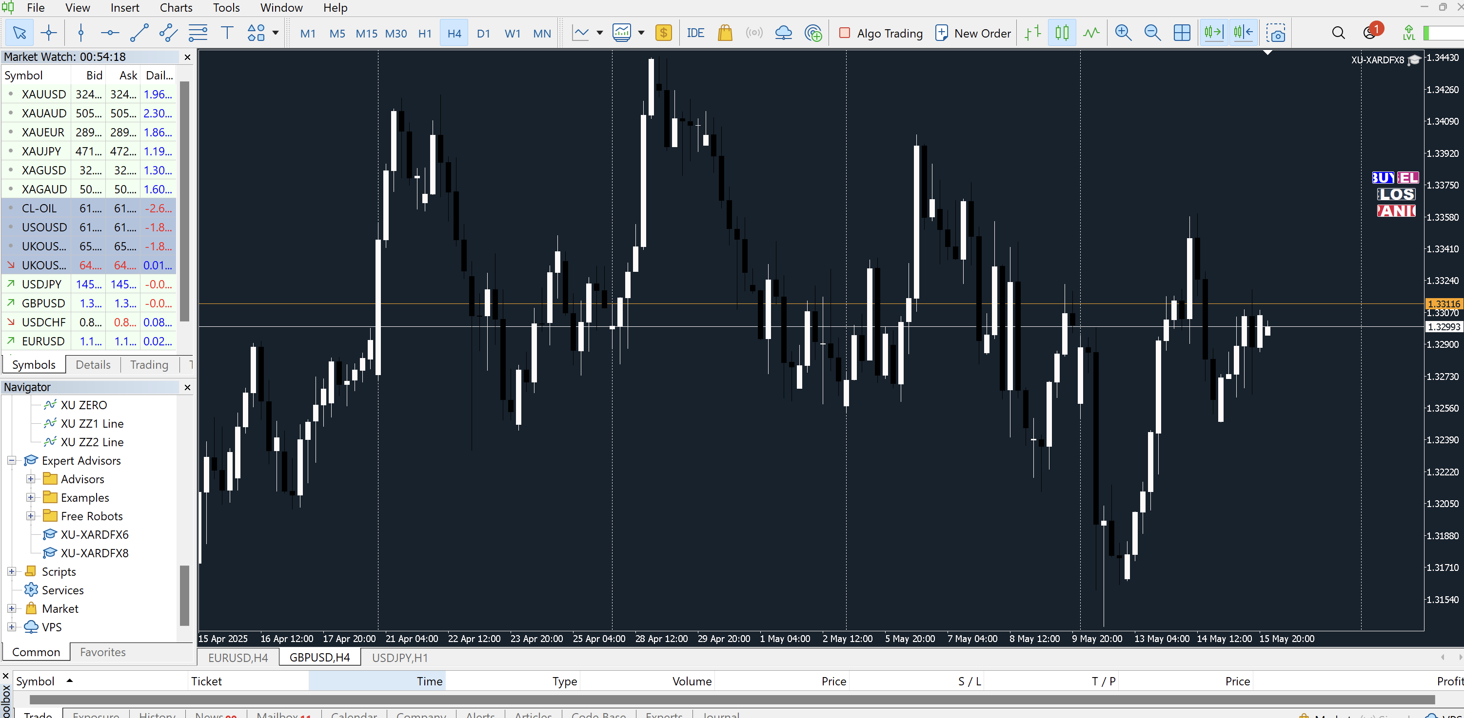Select the D1 timeframe button
The image size is (1464, 718).
point(483,33)
